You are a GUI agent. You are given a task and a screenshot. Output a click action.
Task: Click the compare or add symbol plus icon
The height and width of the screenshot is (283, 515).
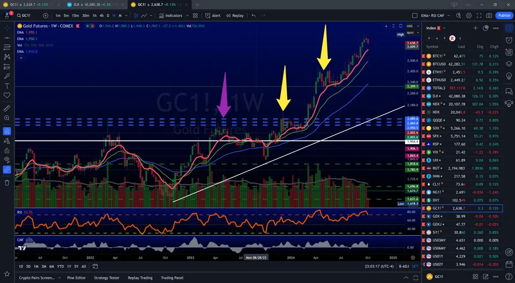point(45,15)
